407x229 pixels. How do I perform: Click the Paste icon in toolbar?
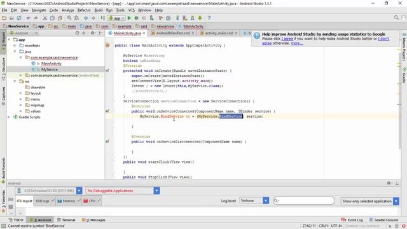60,18
